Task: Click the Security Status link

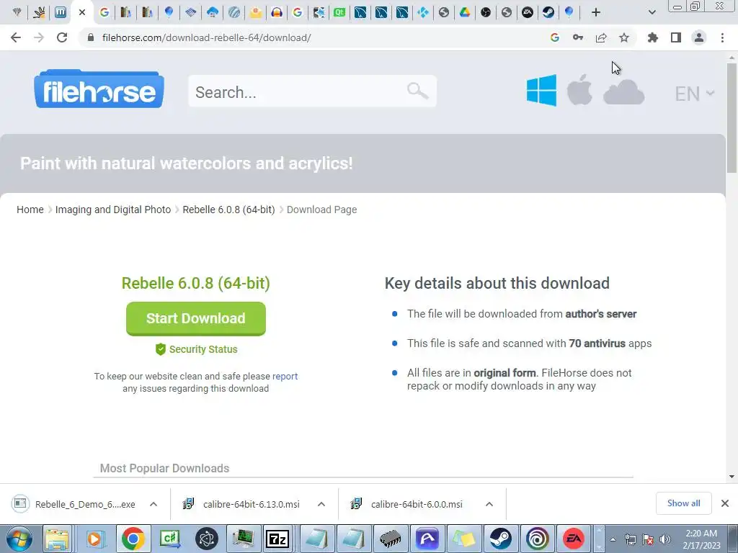Action: pyautogui.click(x=196, y=349)
